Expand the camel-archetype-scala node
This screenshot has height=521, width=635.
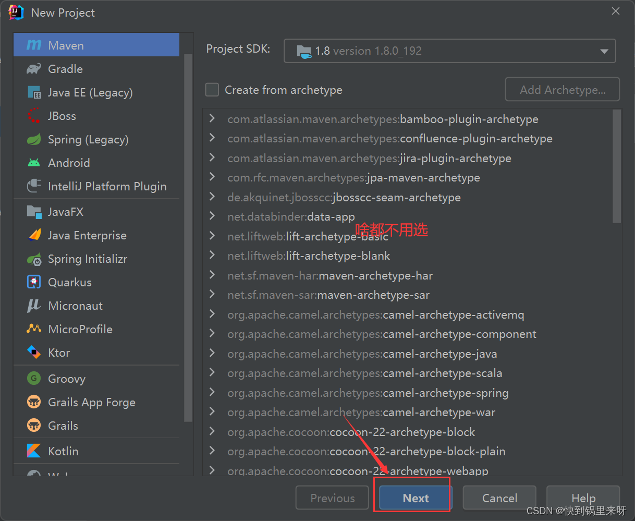pos(212,372)
